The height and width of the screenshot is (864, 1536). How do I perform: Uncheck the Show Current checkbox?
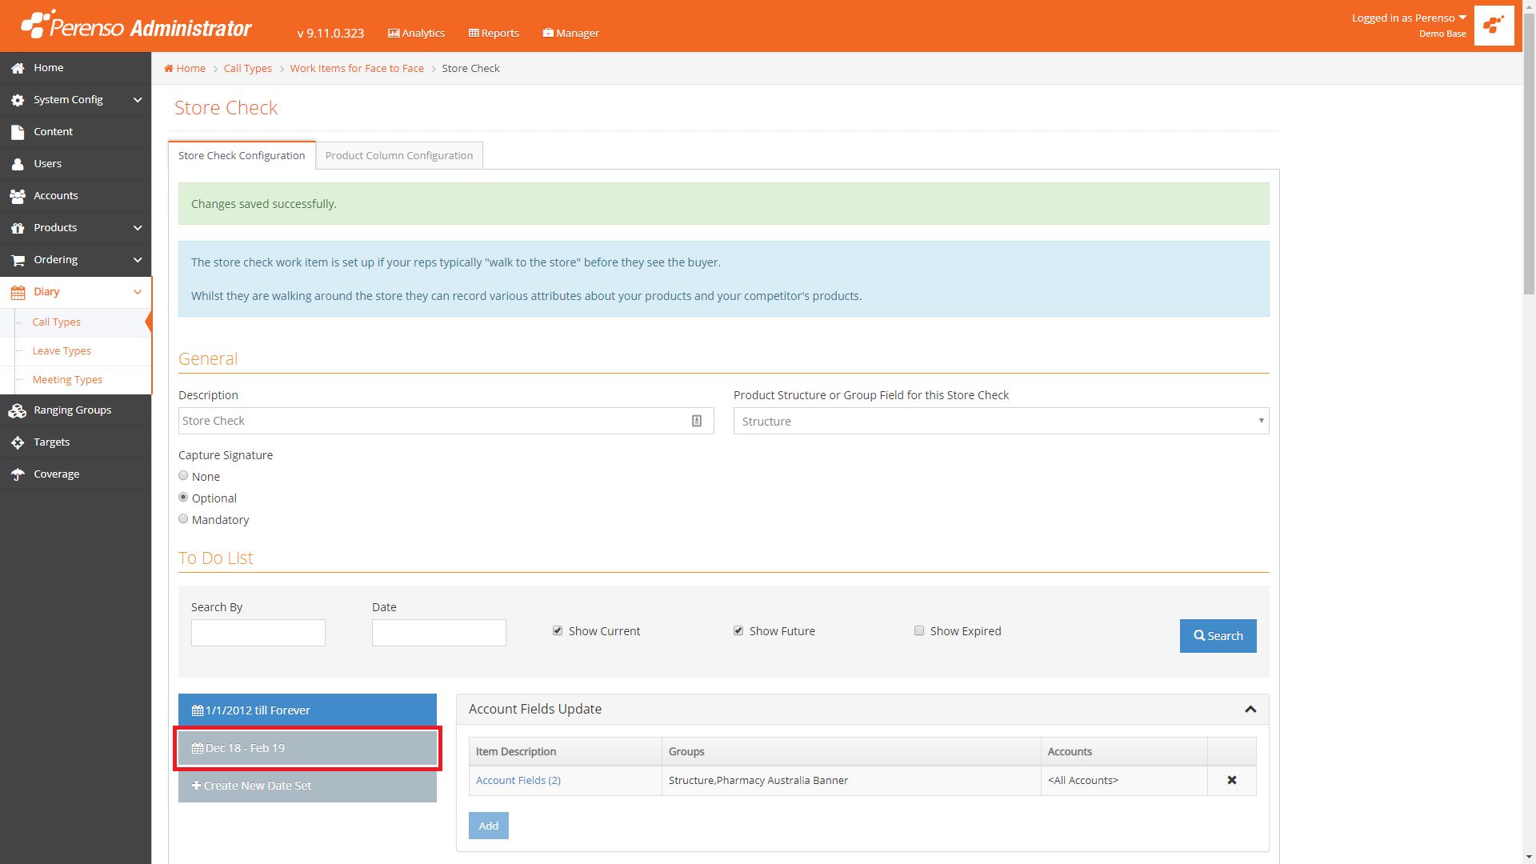[x=558, y=630]
